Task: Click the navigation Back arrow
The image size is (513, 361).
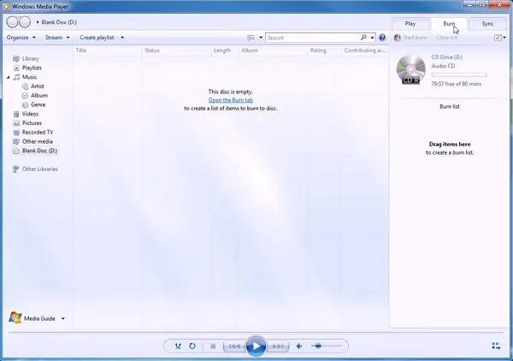Action: point(14,21)
